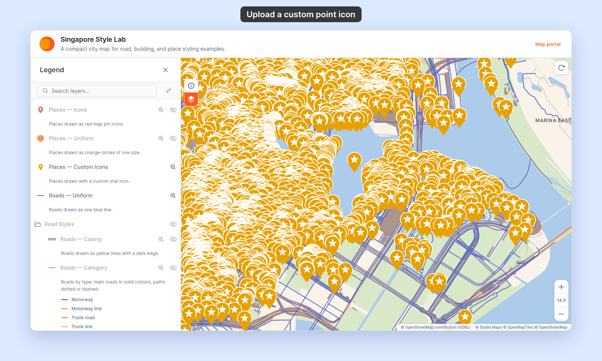Reset the map view with refresh icon

click(x=561, y=68)
